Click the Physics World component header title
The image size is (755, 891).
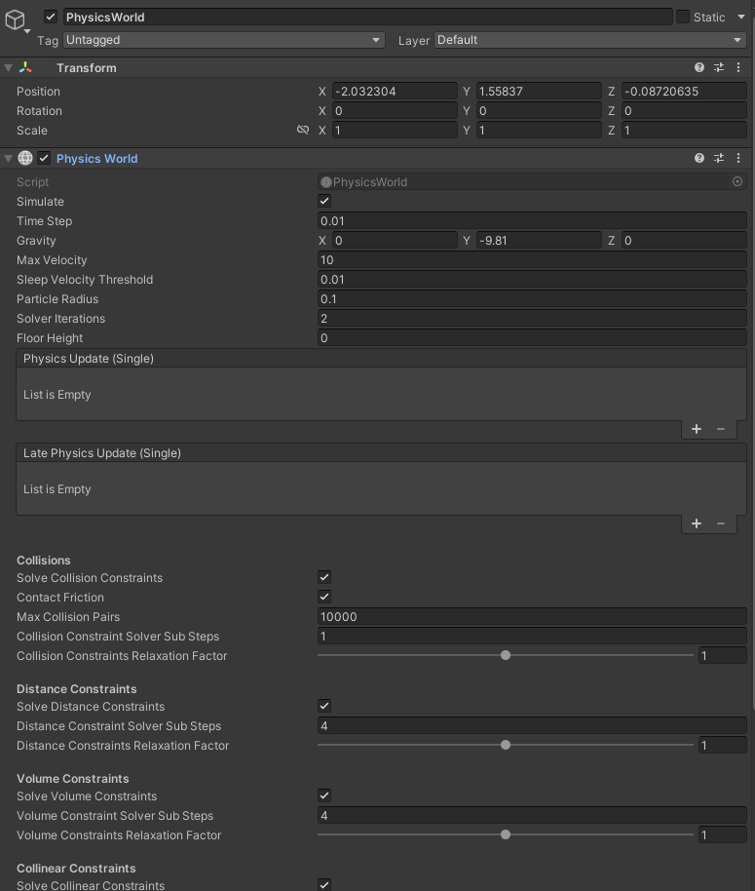[97, 159]
